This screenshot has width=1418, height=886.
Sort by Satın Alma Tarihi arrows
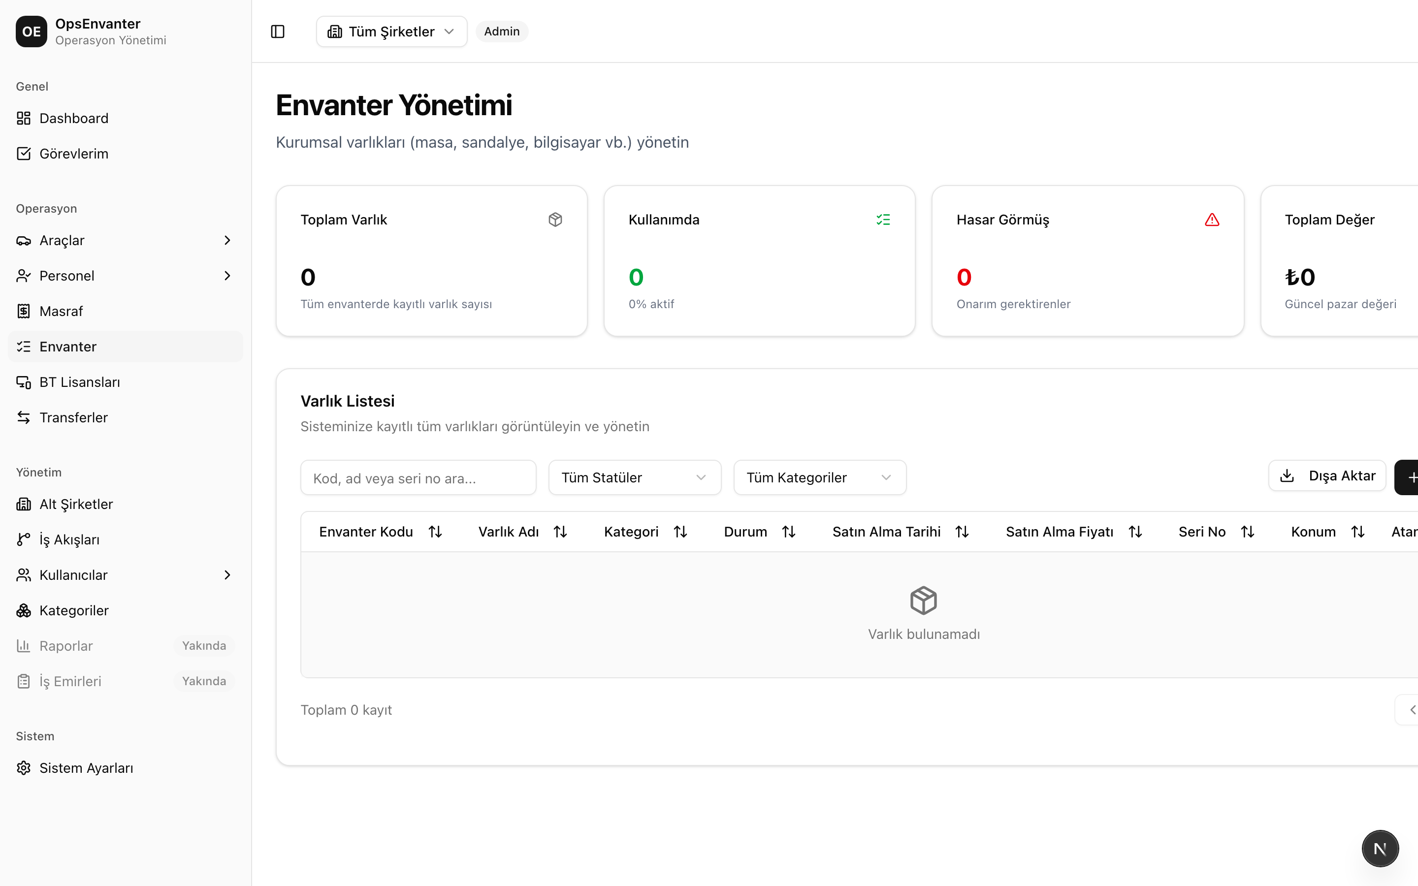[962, 532]
